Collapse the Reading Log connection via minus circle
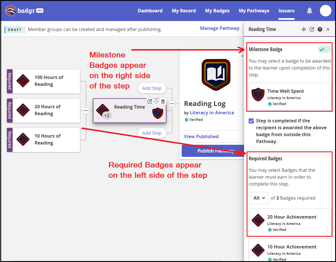 tap(172, 104)
